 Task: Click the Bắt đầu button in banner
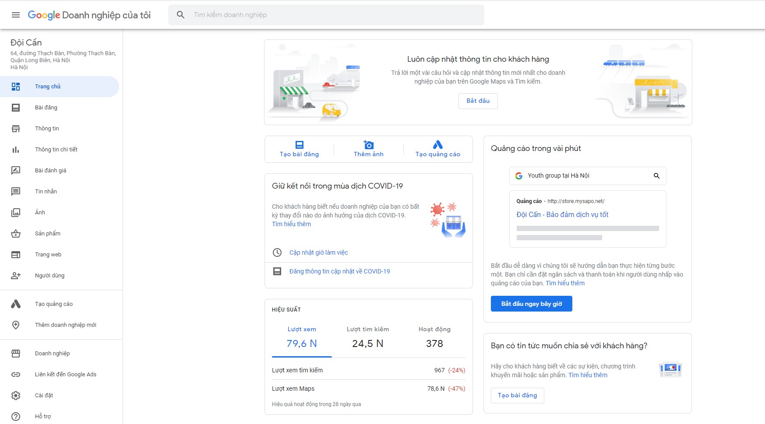[478, 101]
